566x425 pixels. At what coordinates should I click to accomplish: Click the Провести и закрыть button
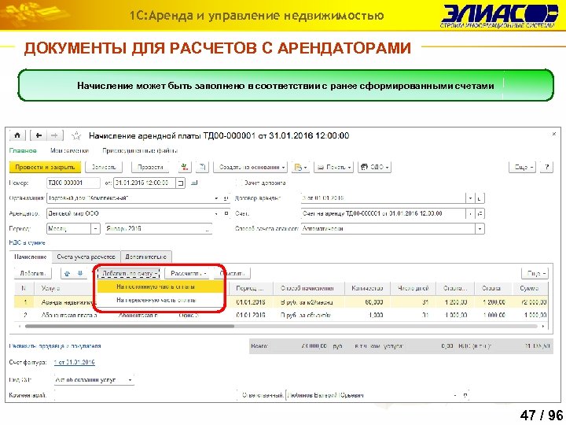tap(45, 167)
